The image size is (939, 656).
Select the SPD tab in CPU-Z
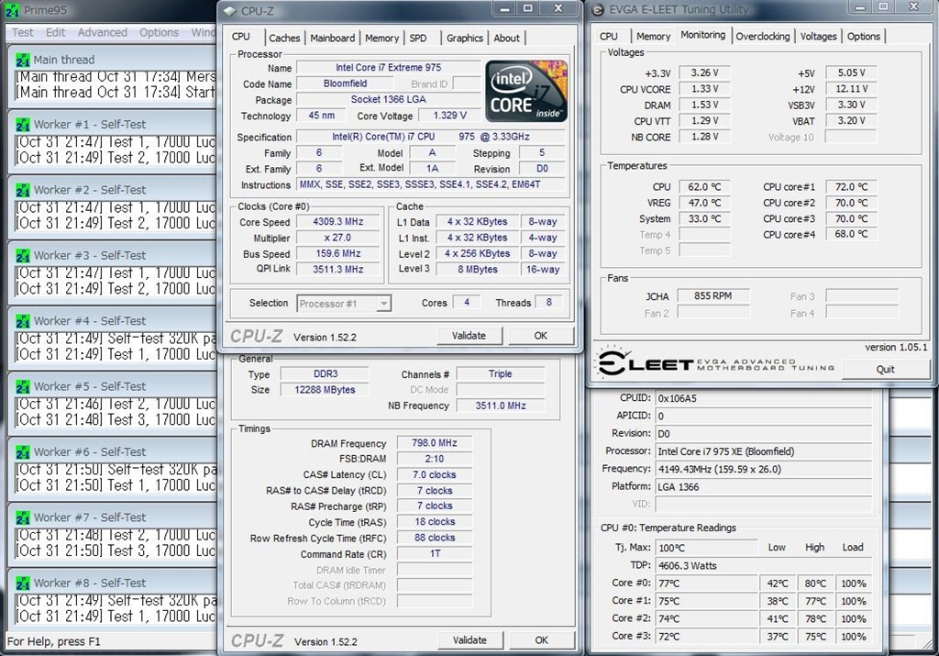click(x=417, y=39)
